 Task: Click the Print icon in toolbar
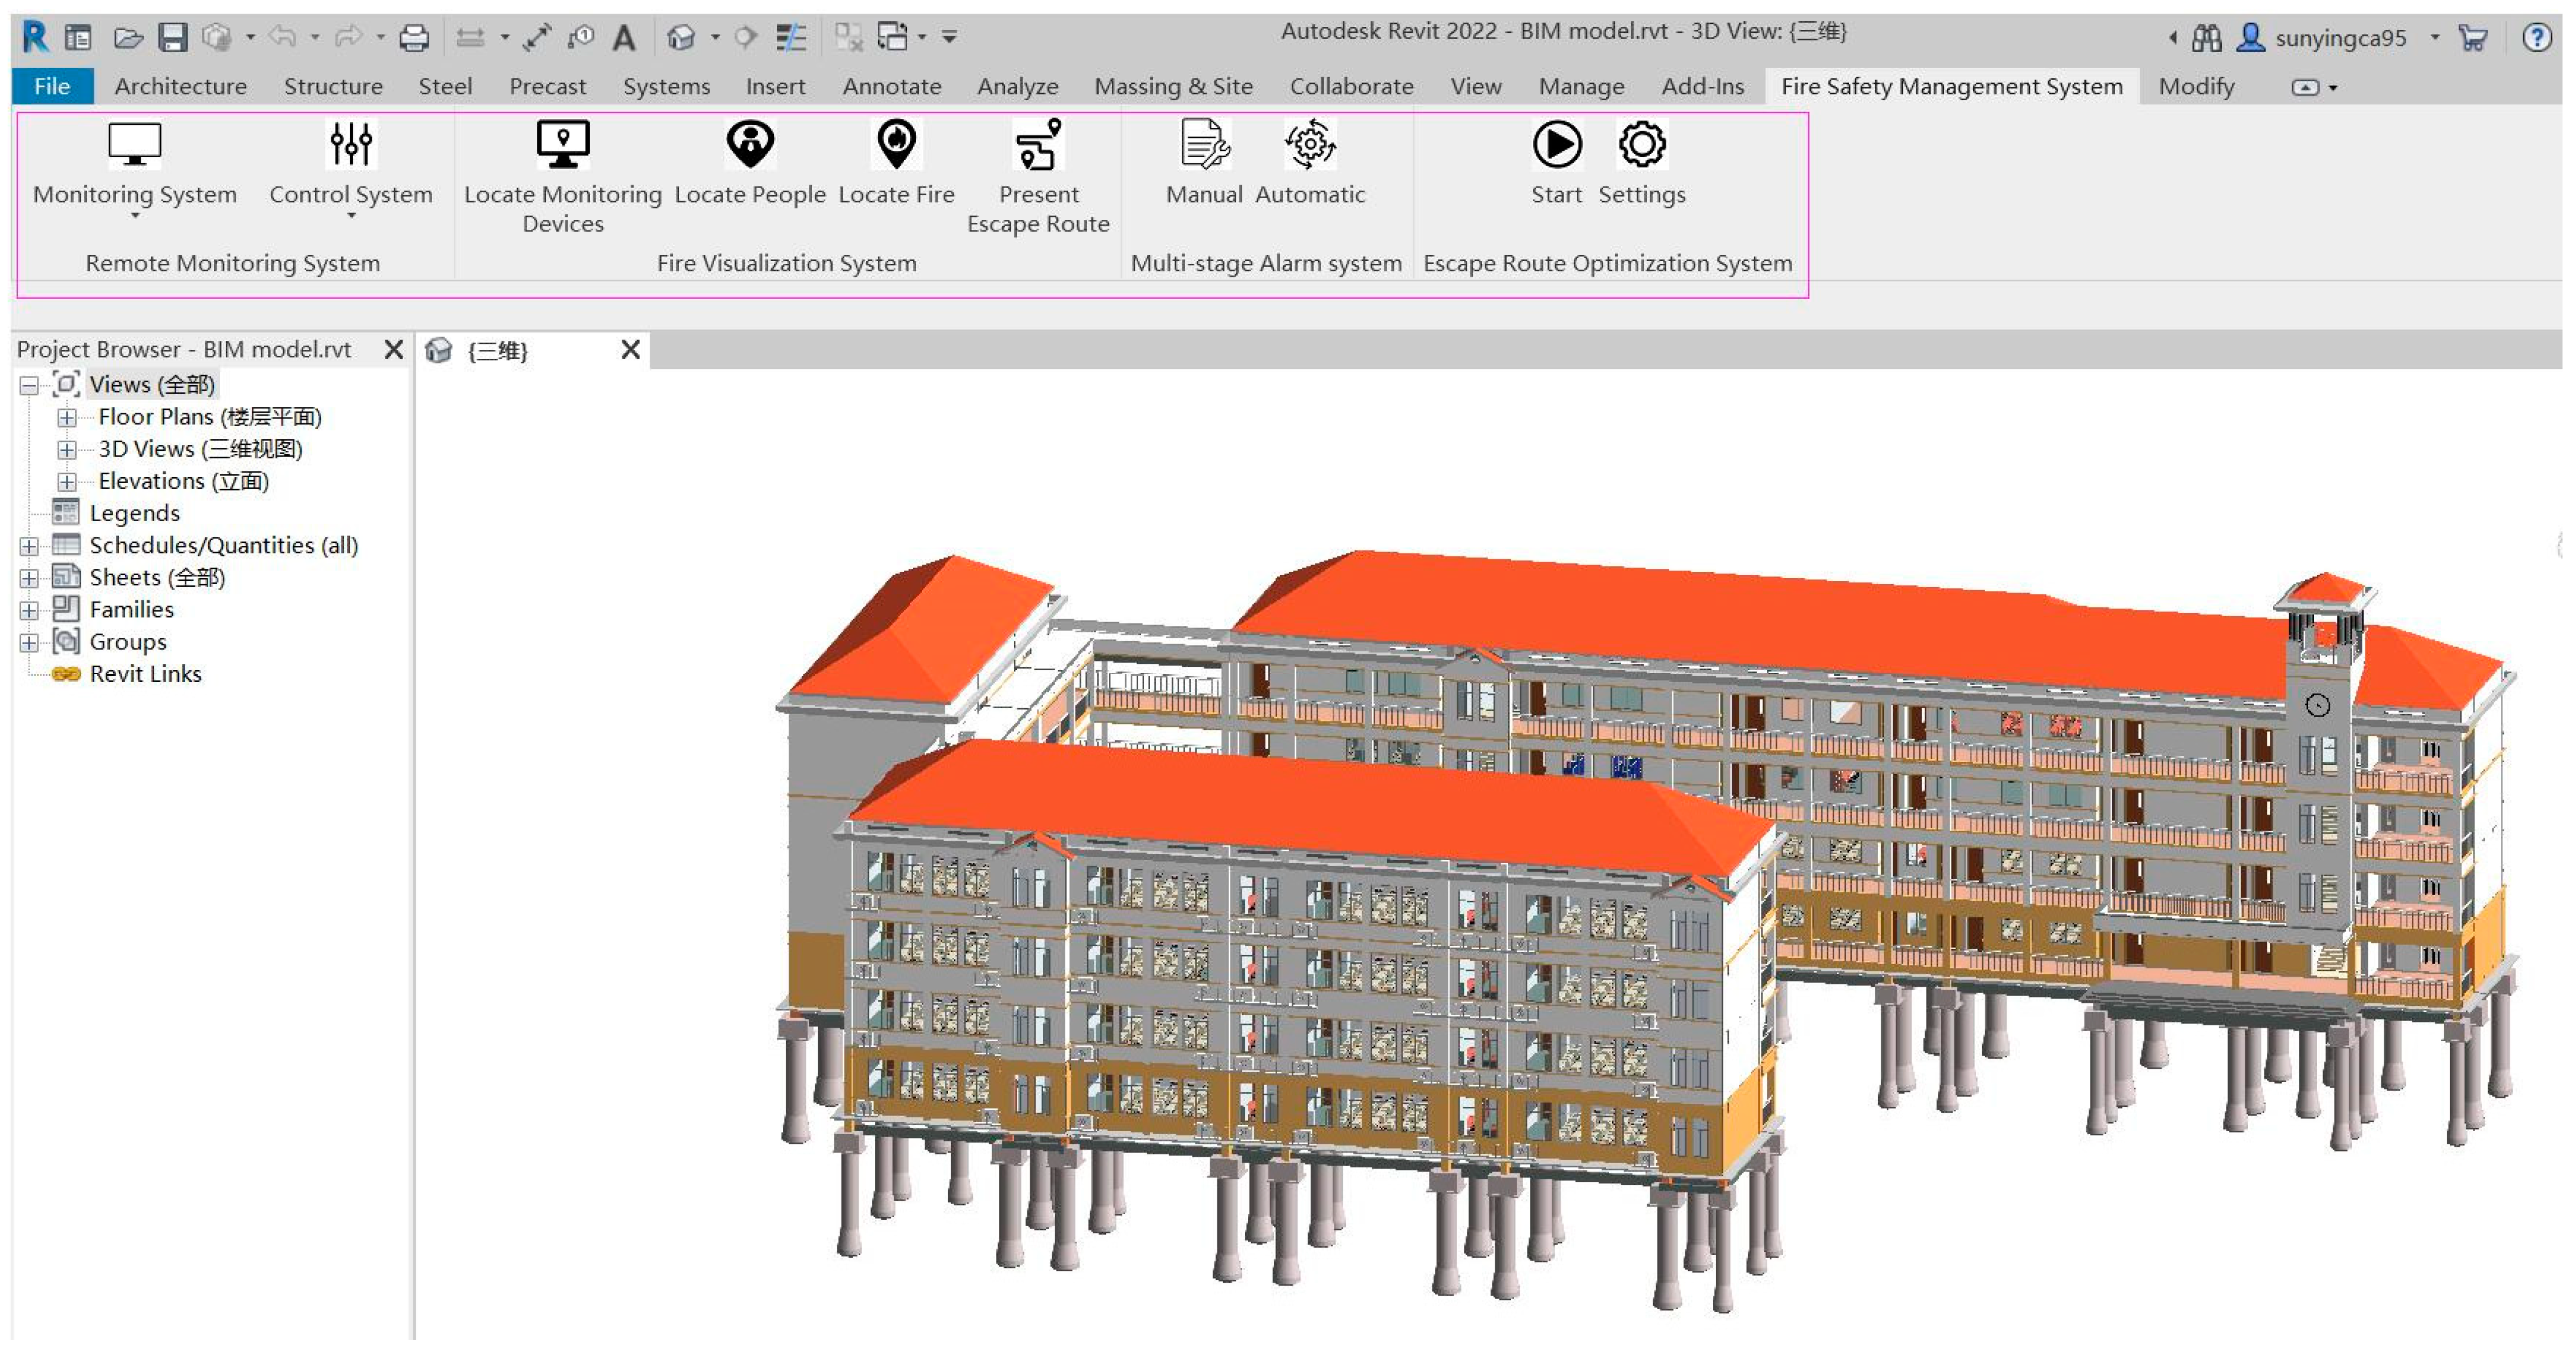pyautogui.click(x=413, y=38)
